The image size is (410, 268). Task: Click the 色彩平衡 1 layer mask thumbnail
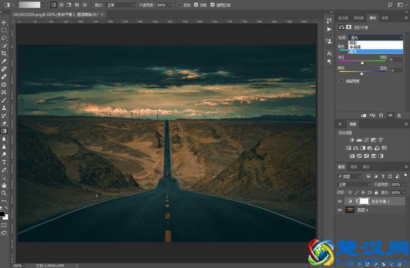click(x=363, y=201)
